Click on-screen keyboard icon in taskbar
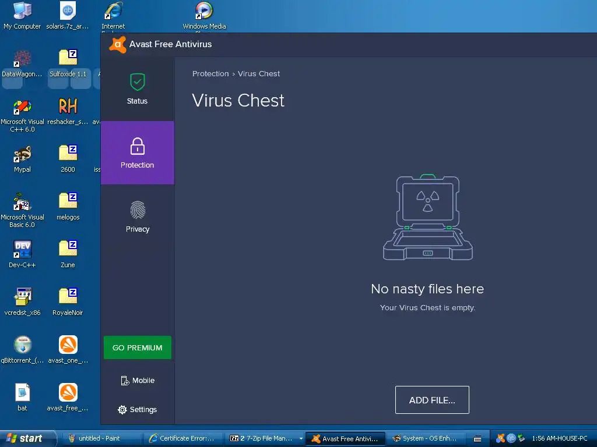 click(x=477, y=439)
